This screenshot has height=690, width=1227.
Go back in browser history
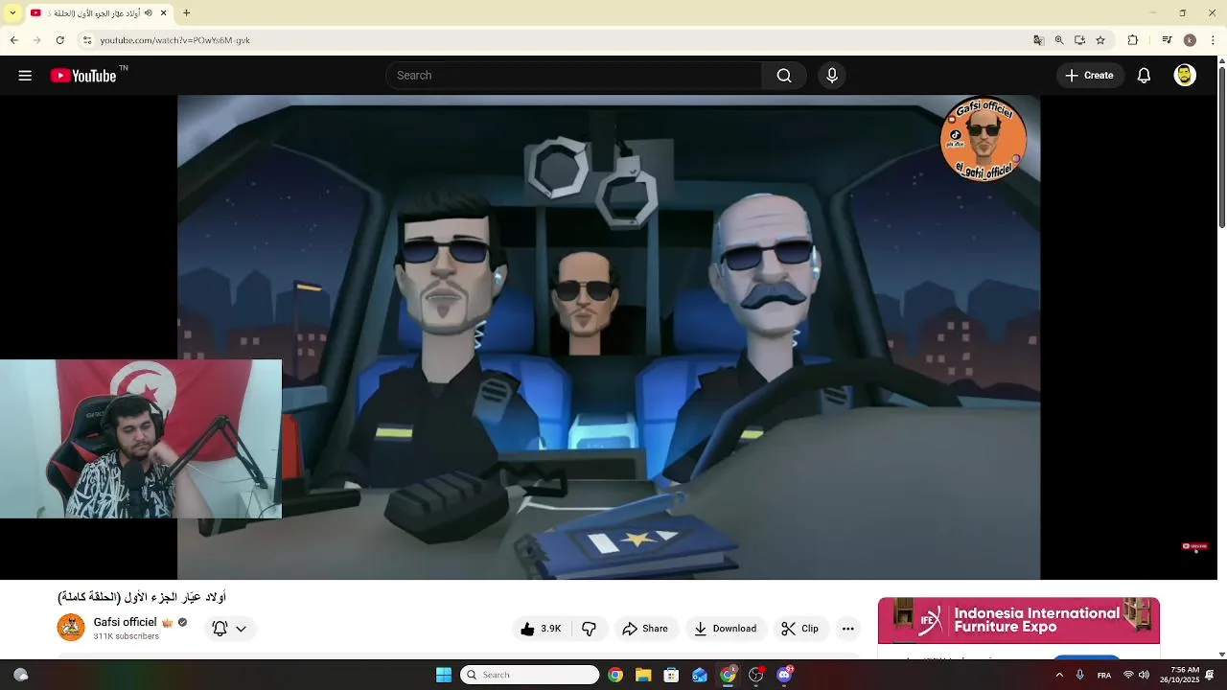tap(13, 40)
